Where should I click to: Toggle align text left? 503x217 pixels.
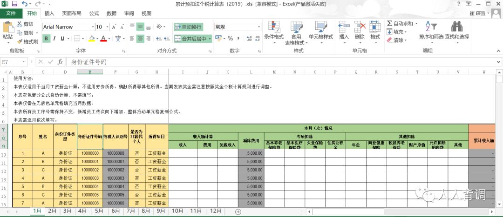point(132,39)
